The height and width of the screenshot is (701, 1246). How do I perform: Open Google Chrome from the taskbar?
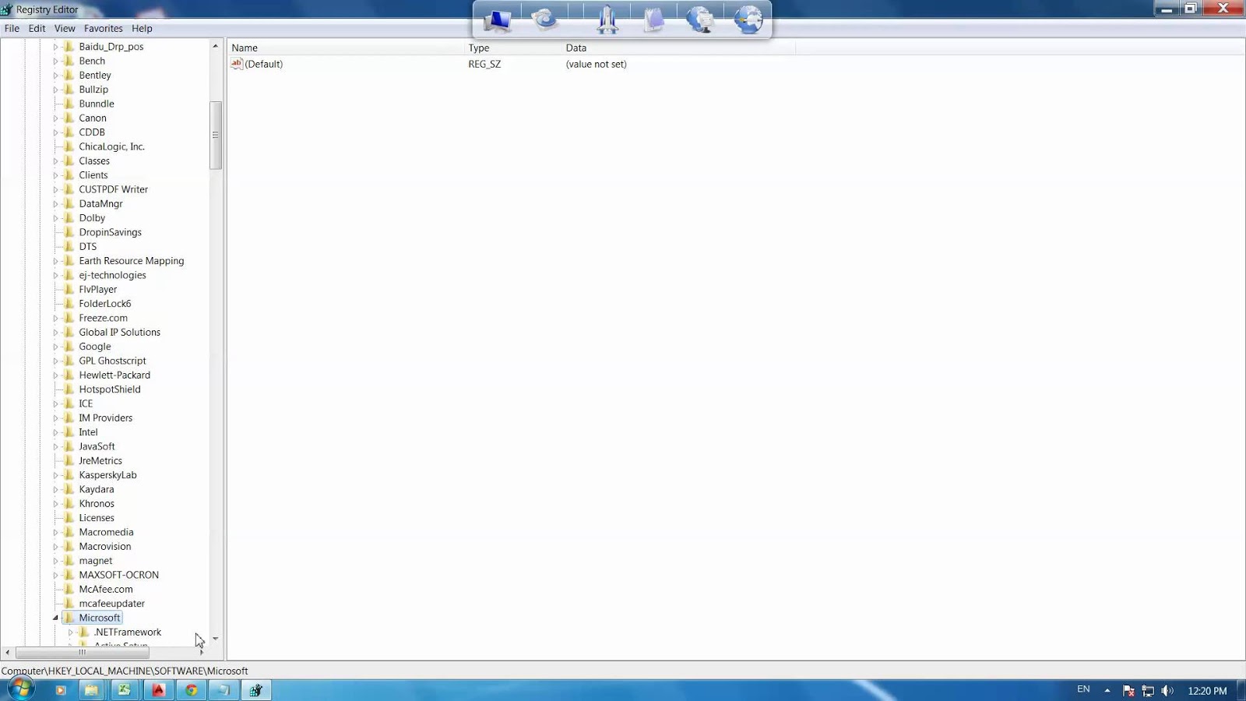[191, 690]
